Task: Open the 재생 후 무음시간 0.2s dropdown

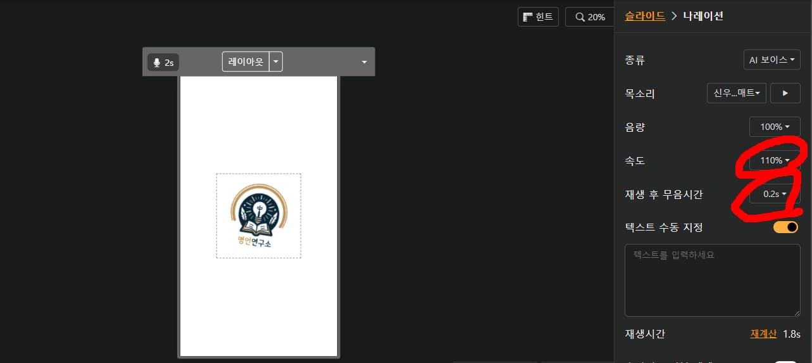Action: tap(775, 194)
